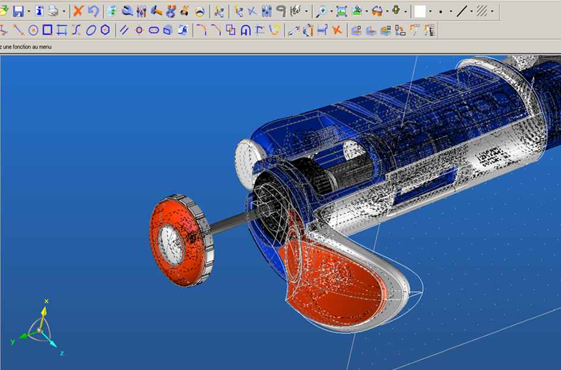The height and width of the screenshot is (370, 561).
Task: Click the blue vertical sliders icon
Action: pyautogui.click(x=267, y=11)
